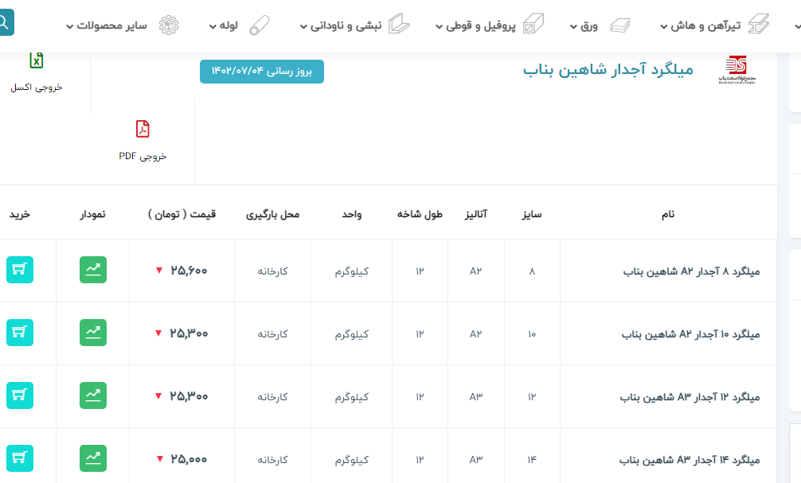
Task: Click the میلگرد ۸ آجدار A۲ شاهین بناب link
Action: [691, 271]
